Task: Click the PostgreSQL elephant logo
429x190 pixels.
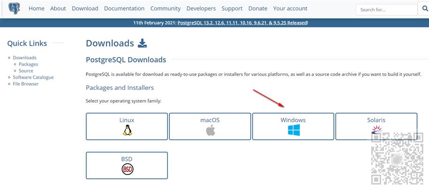Action: [x=14, y=9]
